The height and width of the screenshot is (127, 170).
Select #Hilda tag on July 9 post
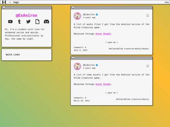(x=112, y=49)
